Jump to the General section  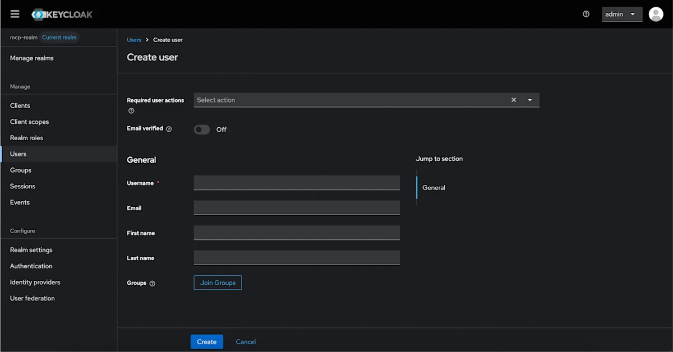(x=434, y=188)
